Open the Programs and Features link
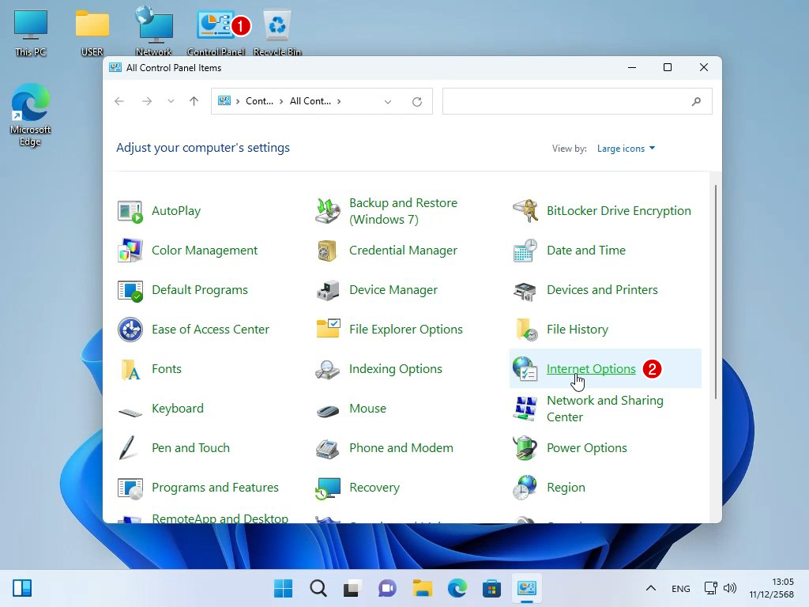Image resolution: width=809 pixels, height=607 pixels. pyautogui.click(x=215, y=488)
